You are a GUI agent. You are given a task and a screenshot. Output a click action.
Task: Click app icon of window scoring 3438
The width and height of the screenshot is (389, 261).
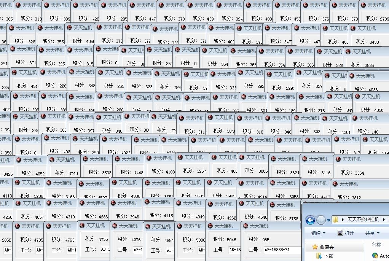tap(352, 28)
